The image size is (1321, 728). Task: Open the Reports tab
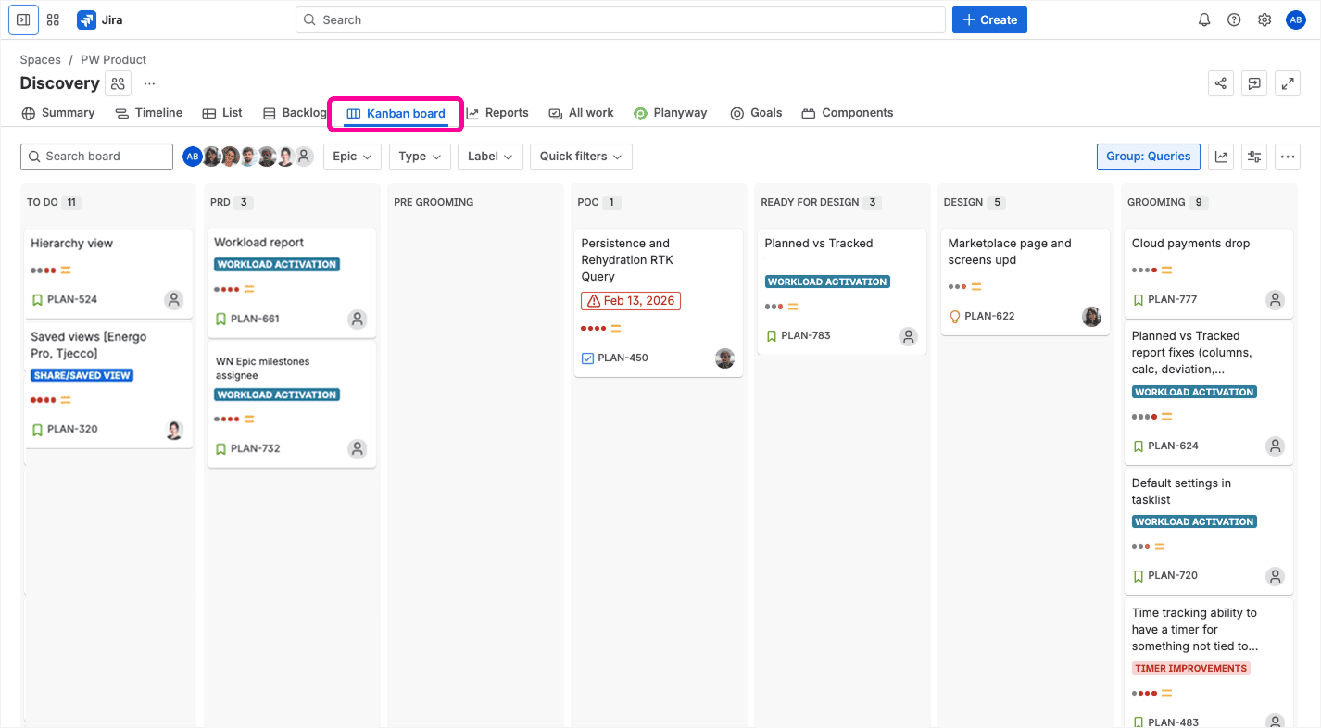[497, 113]
